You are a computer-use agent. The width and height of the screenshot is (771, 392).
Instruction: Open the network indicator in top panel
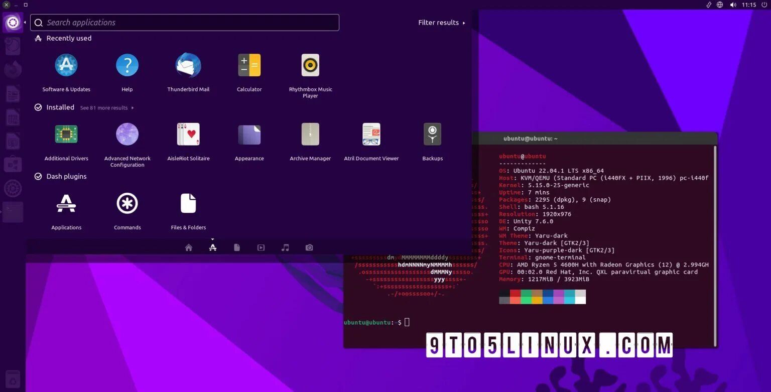tap(709, 5)
